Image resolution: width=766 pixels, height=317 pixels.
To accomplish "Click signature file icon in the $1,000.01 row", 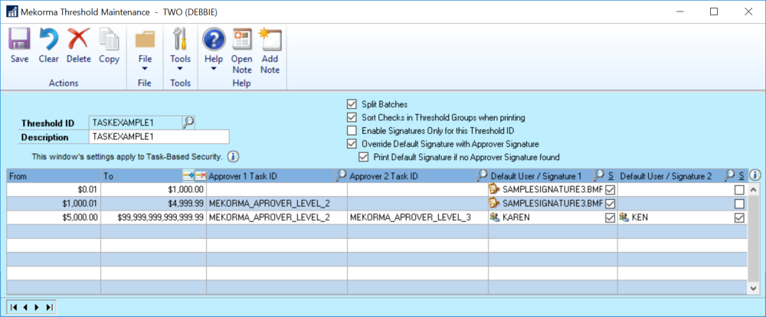I will (494, 203).
